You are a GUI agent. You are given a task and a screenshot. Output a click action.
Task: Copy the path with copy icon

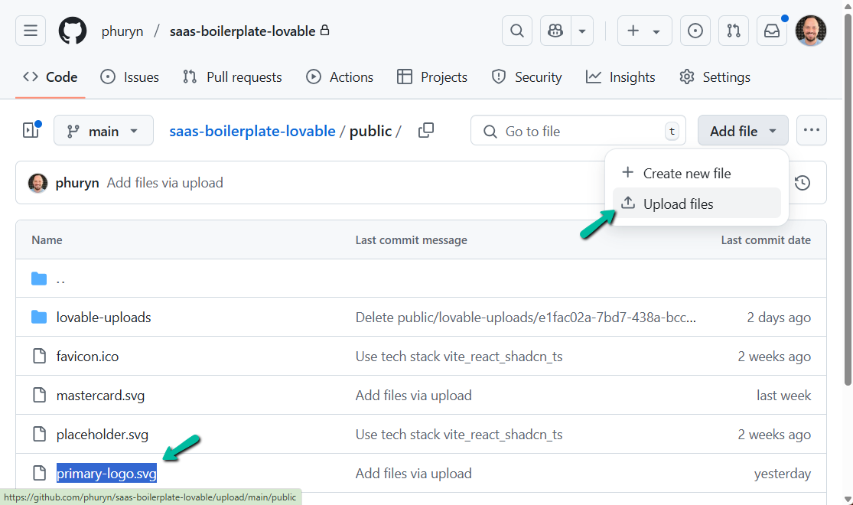click(426, 130)
